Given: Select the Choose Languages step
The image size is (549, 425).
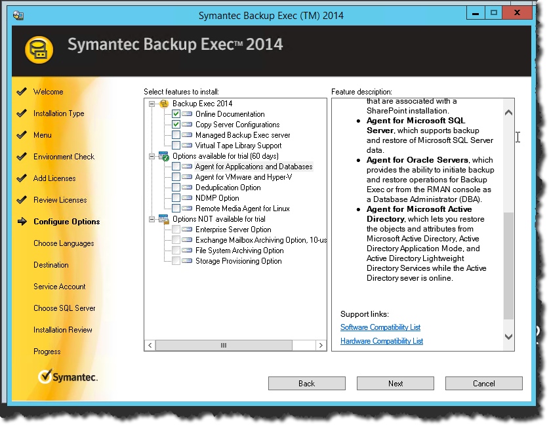Looking at the screenshot, I should (64, 244).
